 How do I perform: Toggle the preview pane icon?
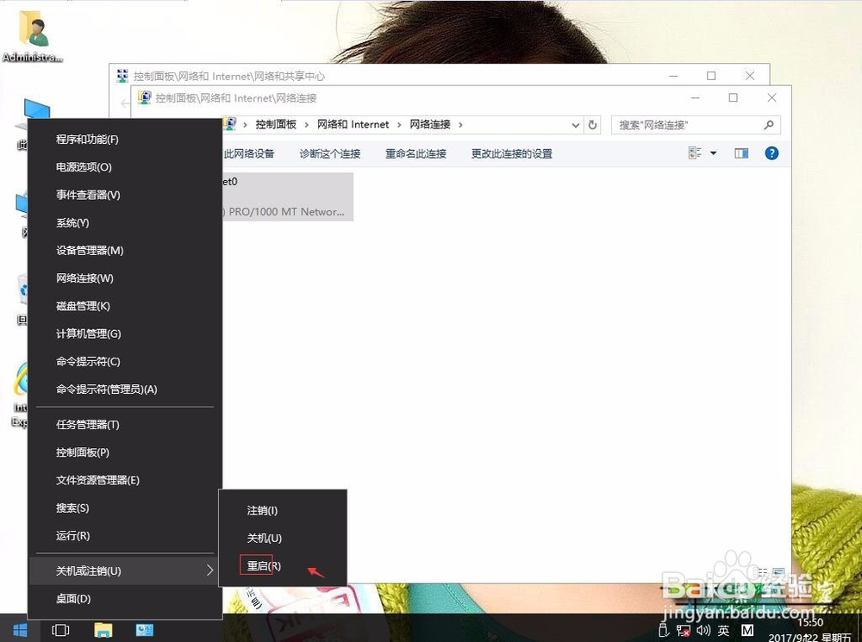[x=741, y=153]
